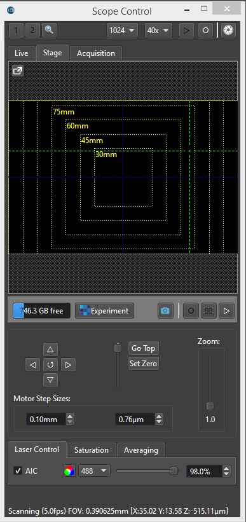The image size is (246, 522).
Task: Click the pause button in acquisition bar
Action: point(208,311)
